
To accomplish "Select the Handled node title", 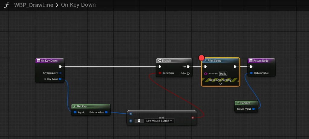I will click(x=245, y=103).
